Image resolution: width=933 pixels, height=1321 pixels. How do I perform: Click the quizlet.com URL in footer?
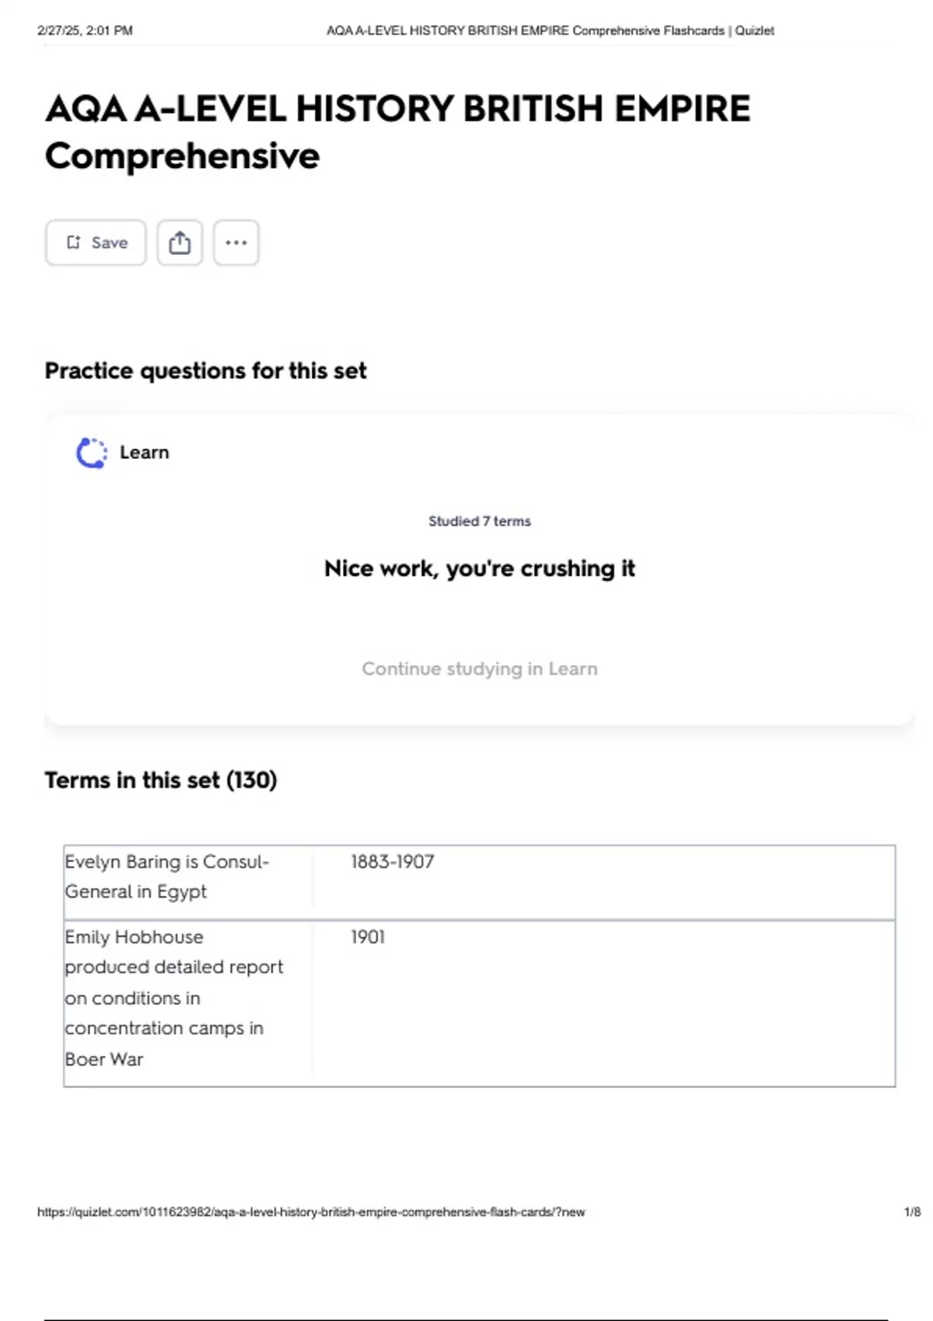[x=311, y=1212]
